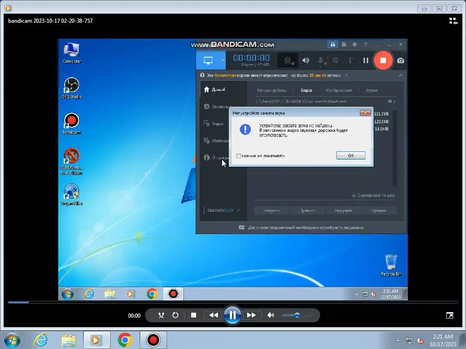Screen dimensions: 466x349
Task: Click Bandicam's scheduled recording clock icon
Action: pos(355,44)
